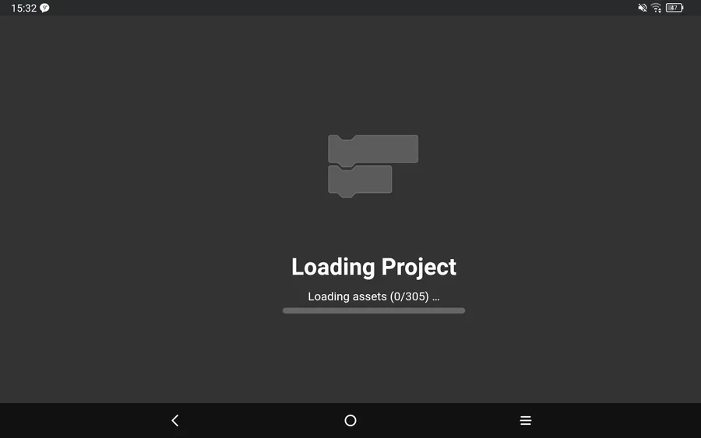Tap the Android back arrow button

click(175, 420)
